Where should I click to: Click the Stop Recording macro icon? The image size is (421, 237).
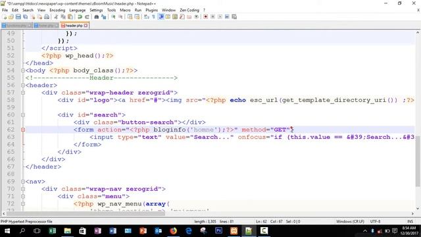[x=212, y=16]
